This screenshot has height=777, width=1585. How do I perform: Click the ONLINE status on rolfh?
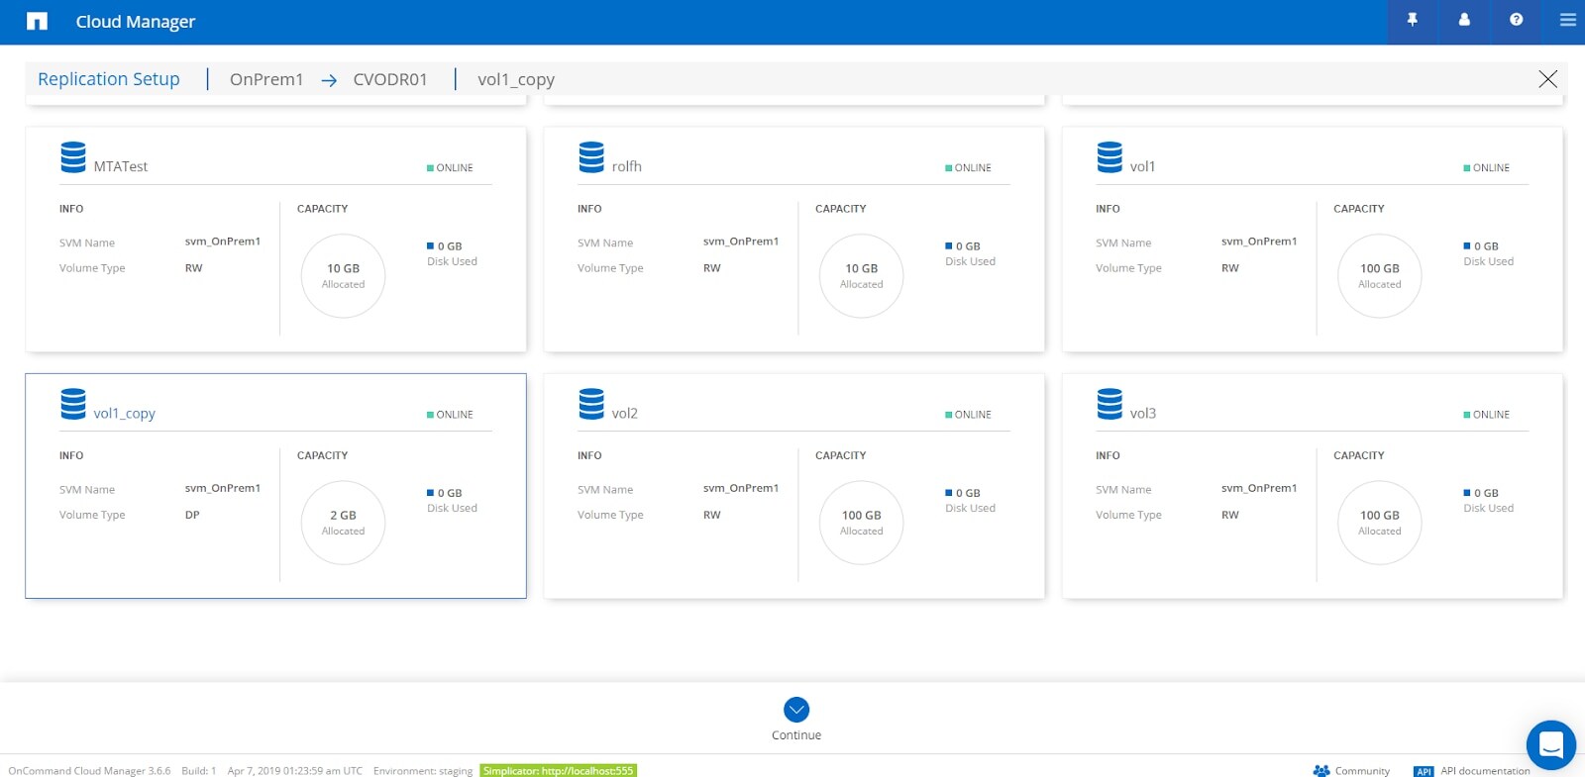click(x=968, y=168)
